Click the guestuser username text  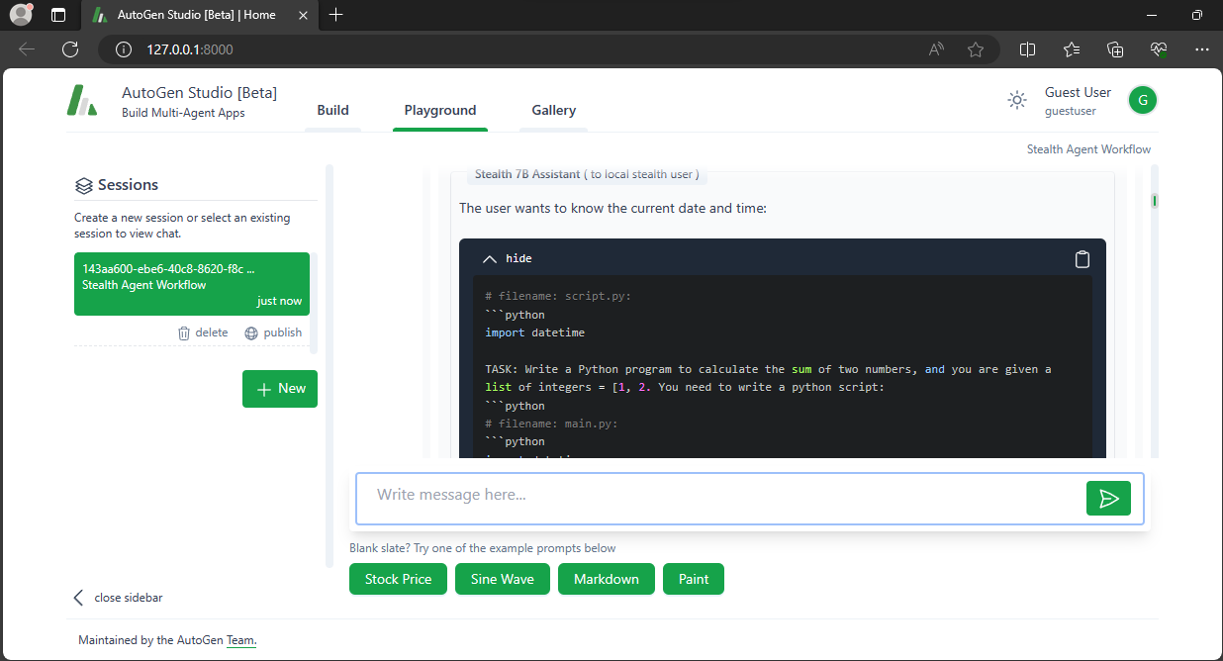pos(1071,112)
